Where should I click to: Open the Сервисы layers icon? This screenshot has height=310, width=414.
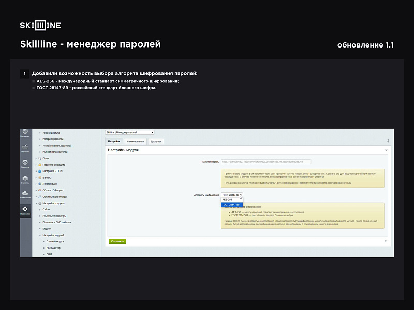coord(25,178)
